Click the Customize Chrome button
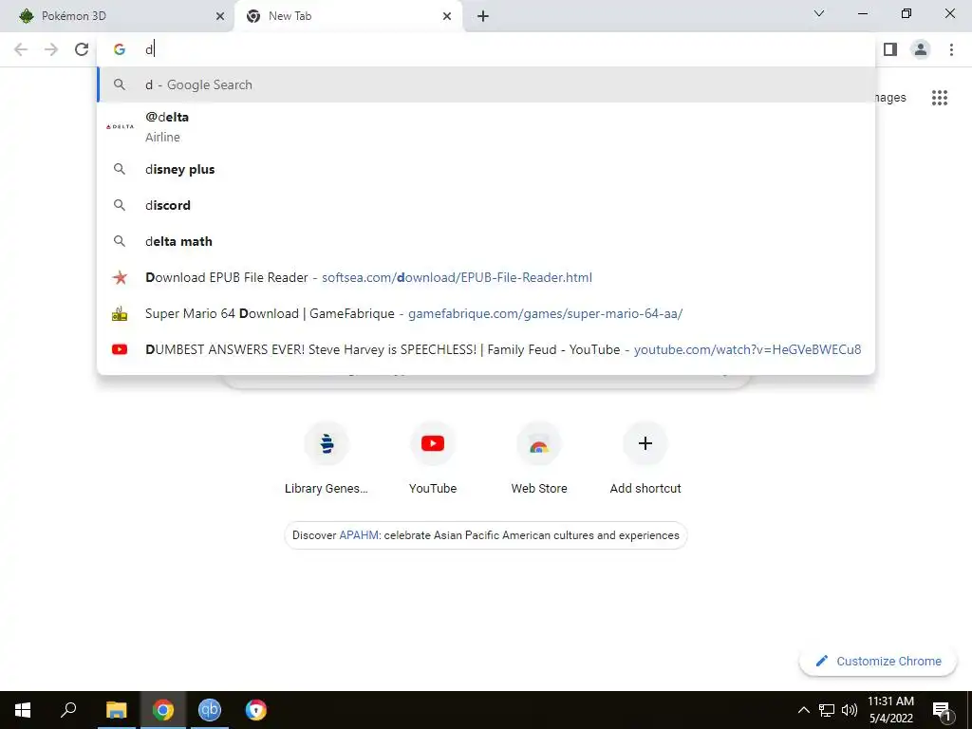Screen dimensions: 972x729 [878, 661]
